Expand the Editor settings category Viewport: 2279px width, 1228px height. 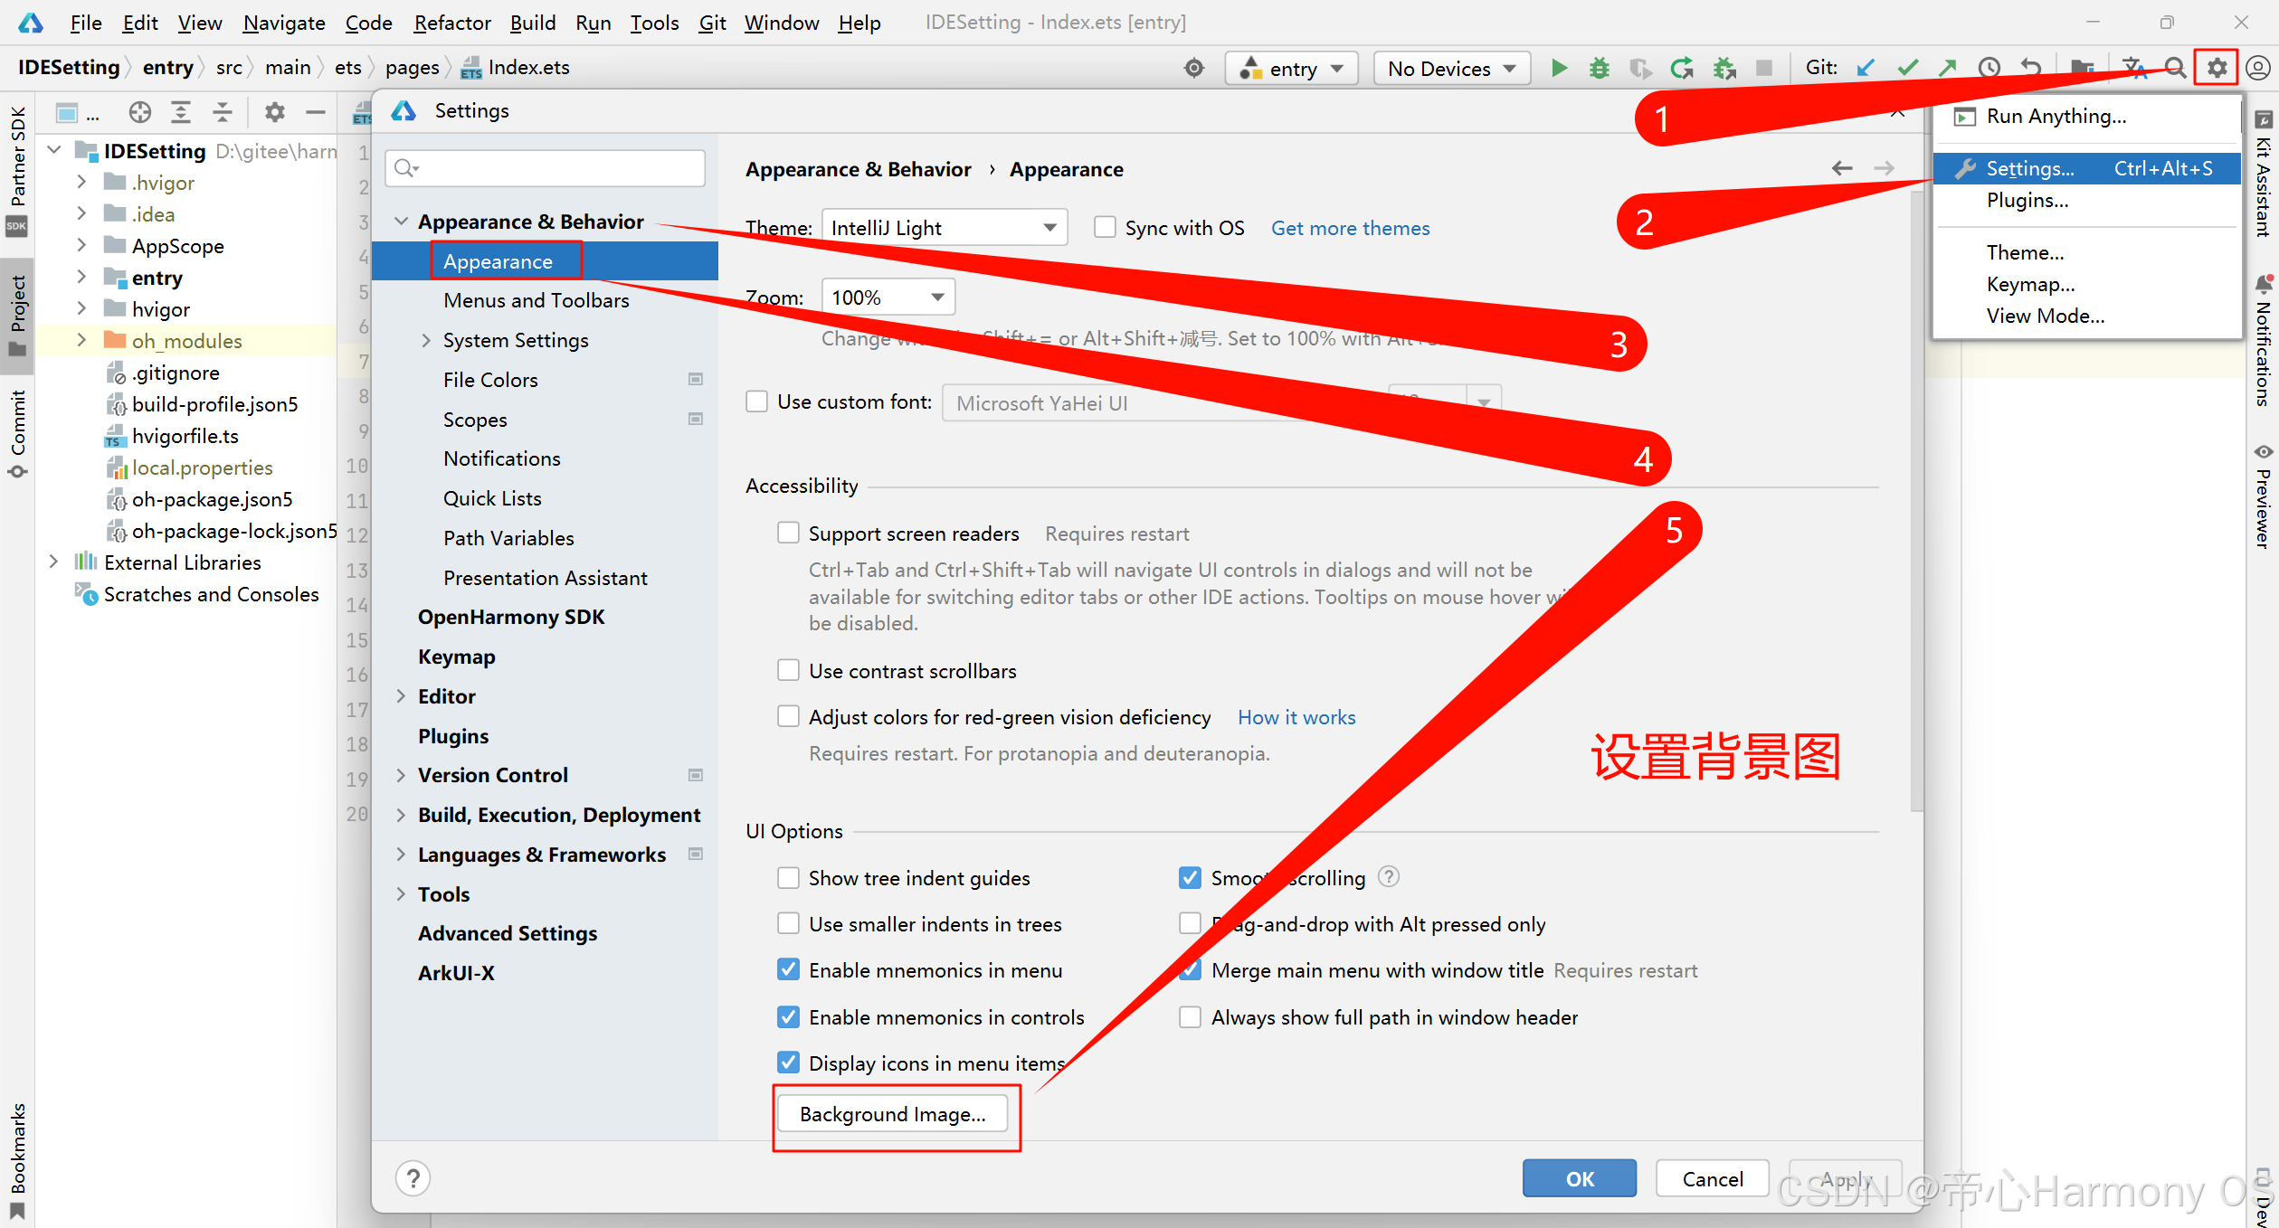click(x=401, y=696)
